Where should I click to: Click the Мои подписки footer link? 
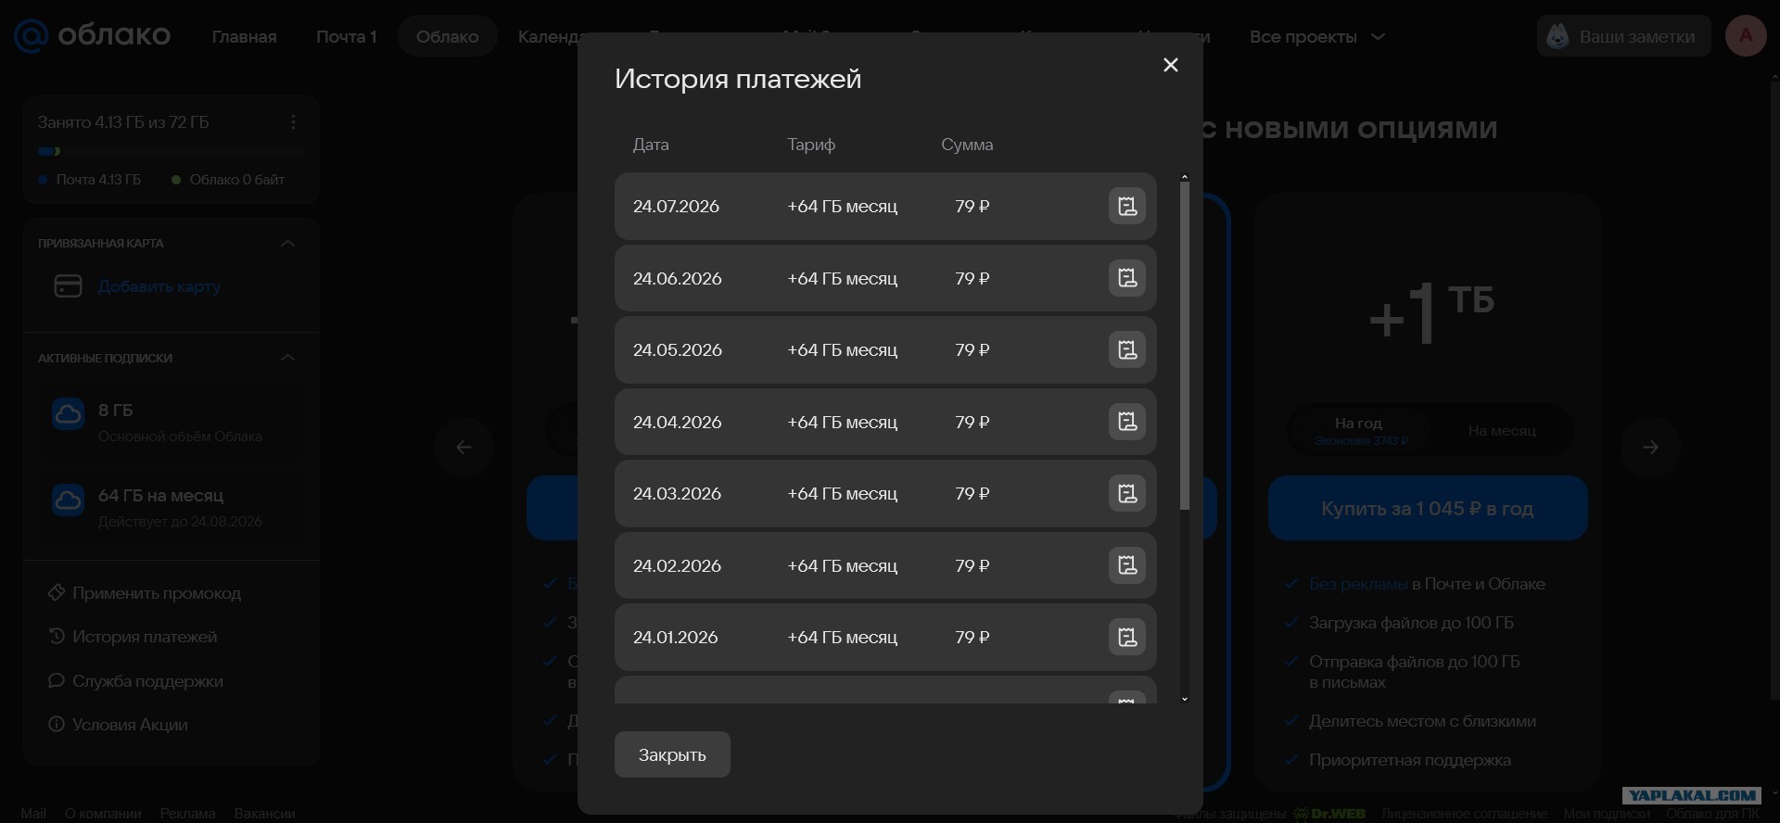click(1607, 813)
